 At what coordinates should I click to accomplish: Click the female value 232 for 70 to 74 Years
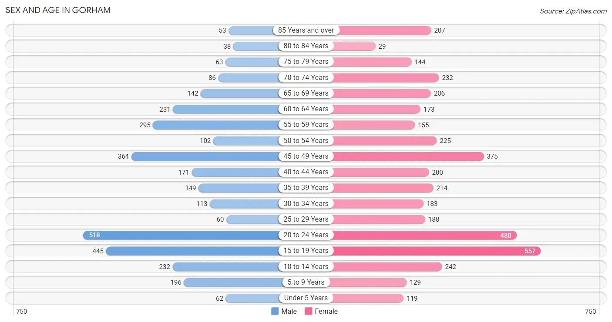point(447,78)
